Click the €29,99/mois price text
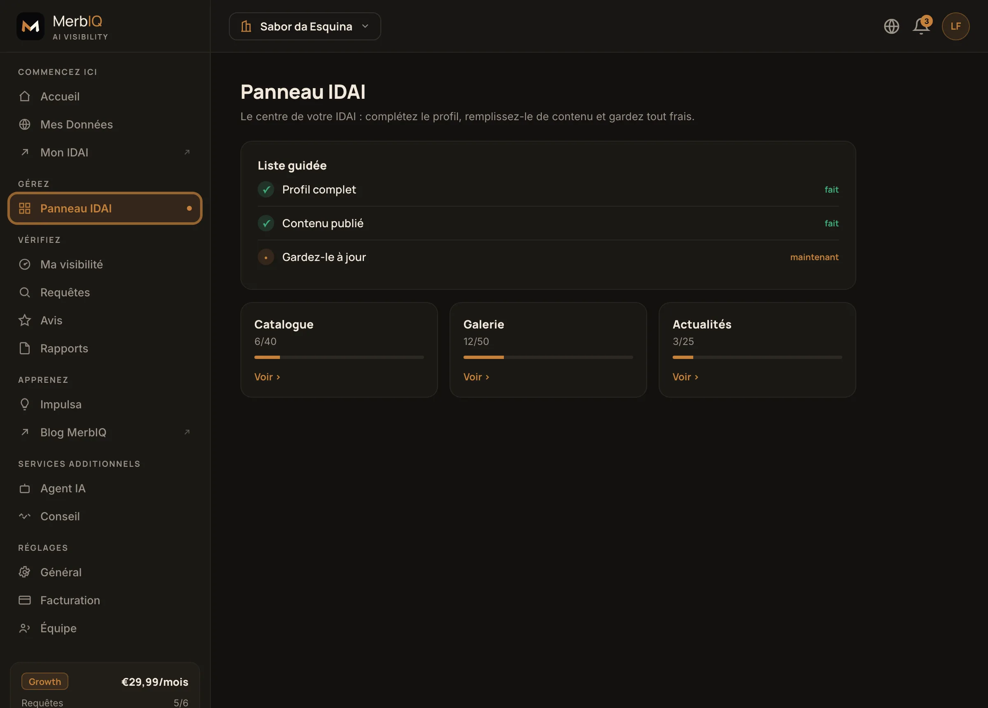 click(x=155, y=682)
